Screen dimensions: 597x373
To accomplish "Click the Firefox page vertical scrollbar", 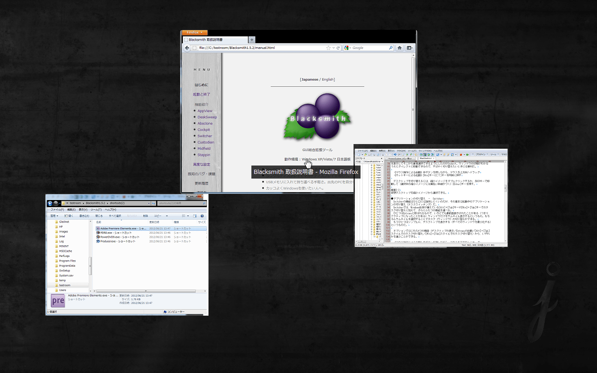I will (x=413, y=110).
